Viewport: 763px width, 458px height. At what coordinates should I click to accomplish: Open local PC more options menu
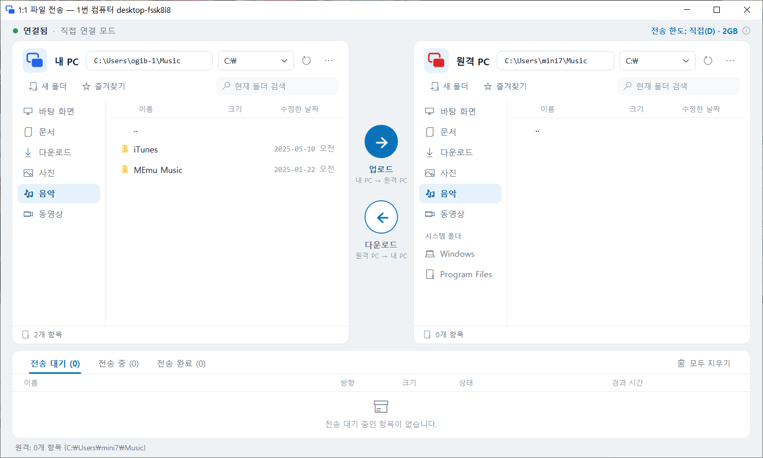tap(329, 61)
